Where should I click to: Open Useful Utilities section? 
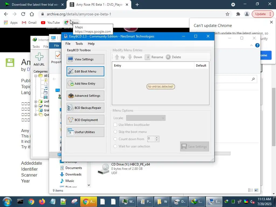click(x=85, y=132)
